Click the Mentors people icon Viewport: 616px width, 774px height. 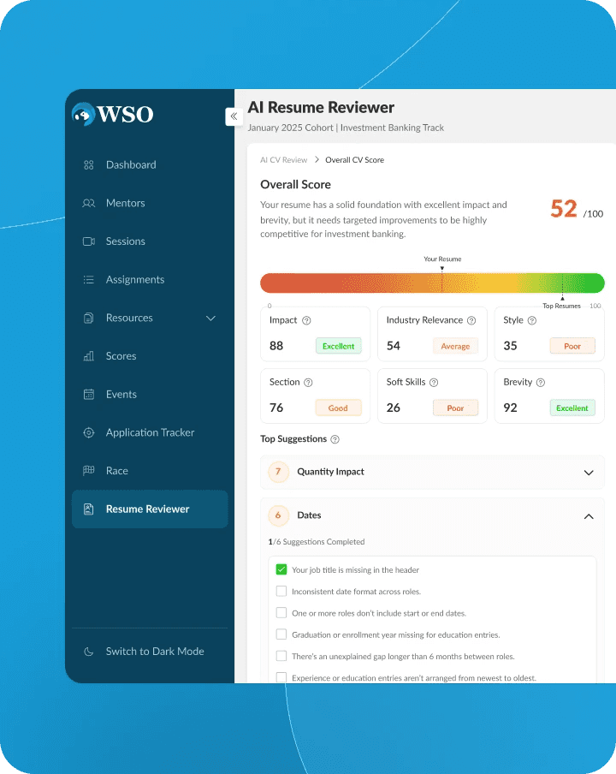point(89,203)
